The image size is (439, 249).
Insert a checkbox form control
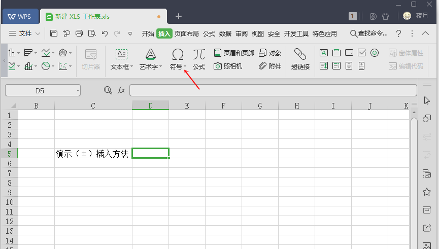pyautogui.click(x=362, y=53)
